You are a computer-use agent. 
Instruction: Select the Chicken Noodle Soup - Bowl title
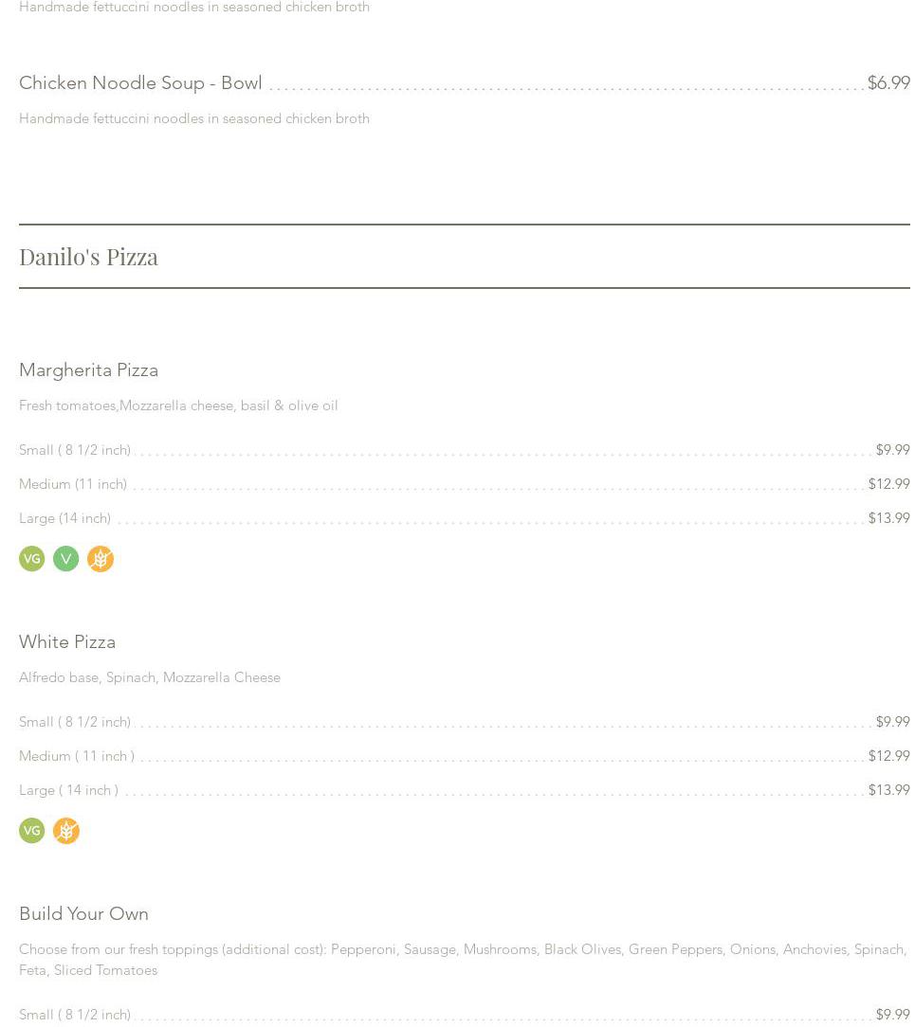[x=140, y=83]
